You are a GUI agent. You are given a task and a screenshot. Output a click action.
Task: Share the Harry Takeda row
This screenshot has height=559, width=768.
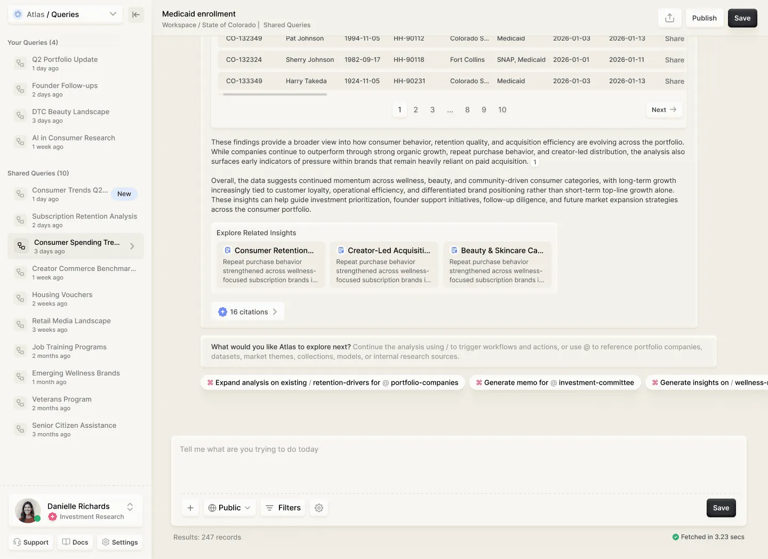674,82
